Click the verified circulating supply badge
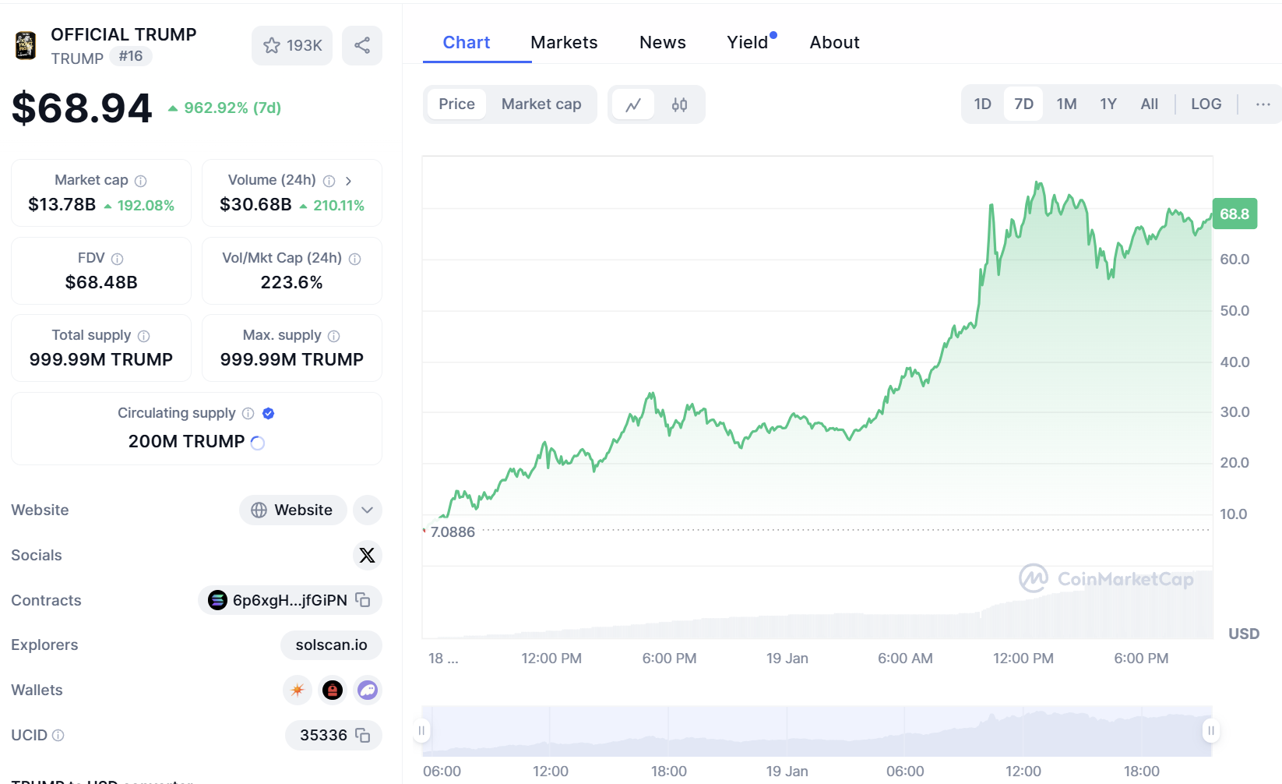This screenshot has width=1282, height=784. pos(269,413)
